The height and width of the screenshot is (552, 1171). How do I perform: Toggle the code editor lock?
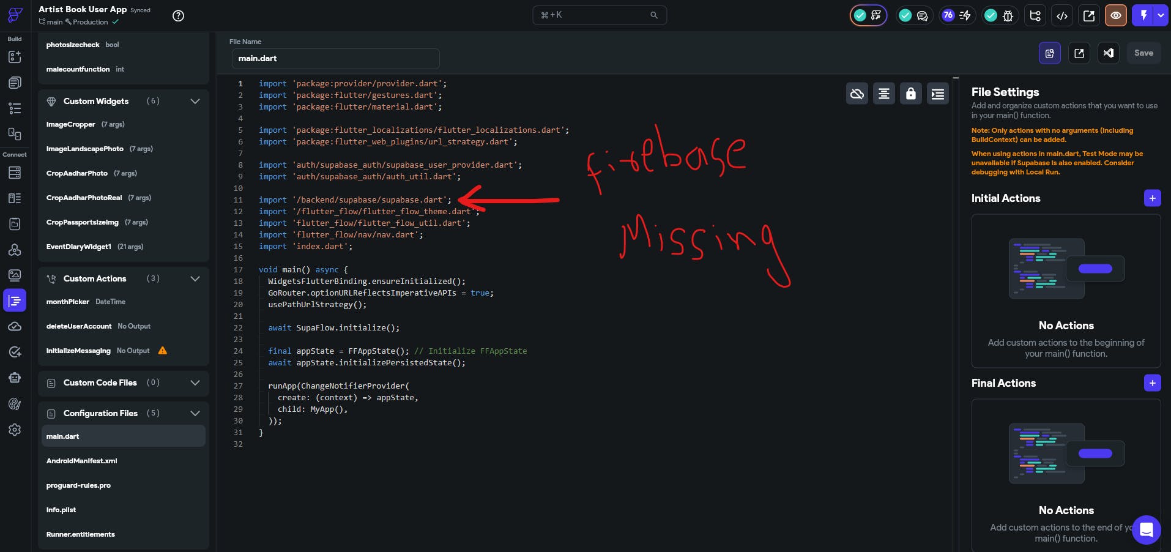(910, 94)
